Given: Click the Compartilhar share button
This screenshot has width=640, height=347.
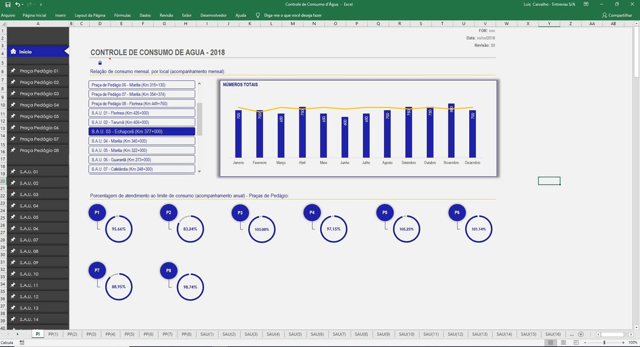Looking at the screenshot, I should point(617,15).
